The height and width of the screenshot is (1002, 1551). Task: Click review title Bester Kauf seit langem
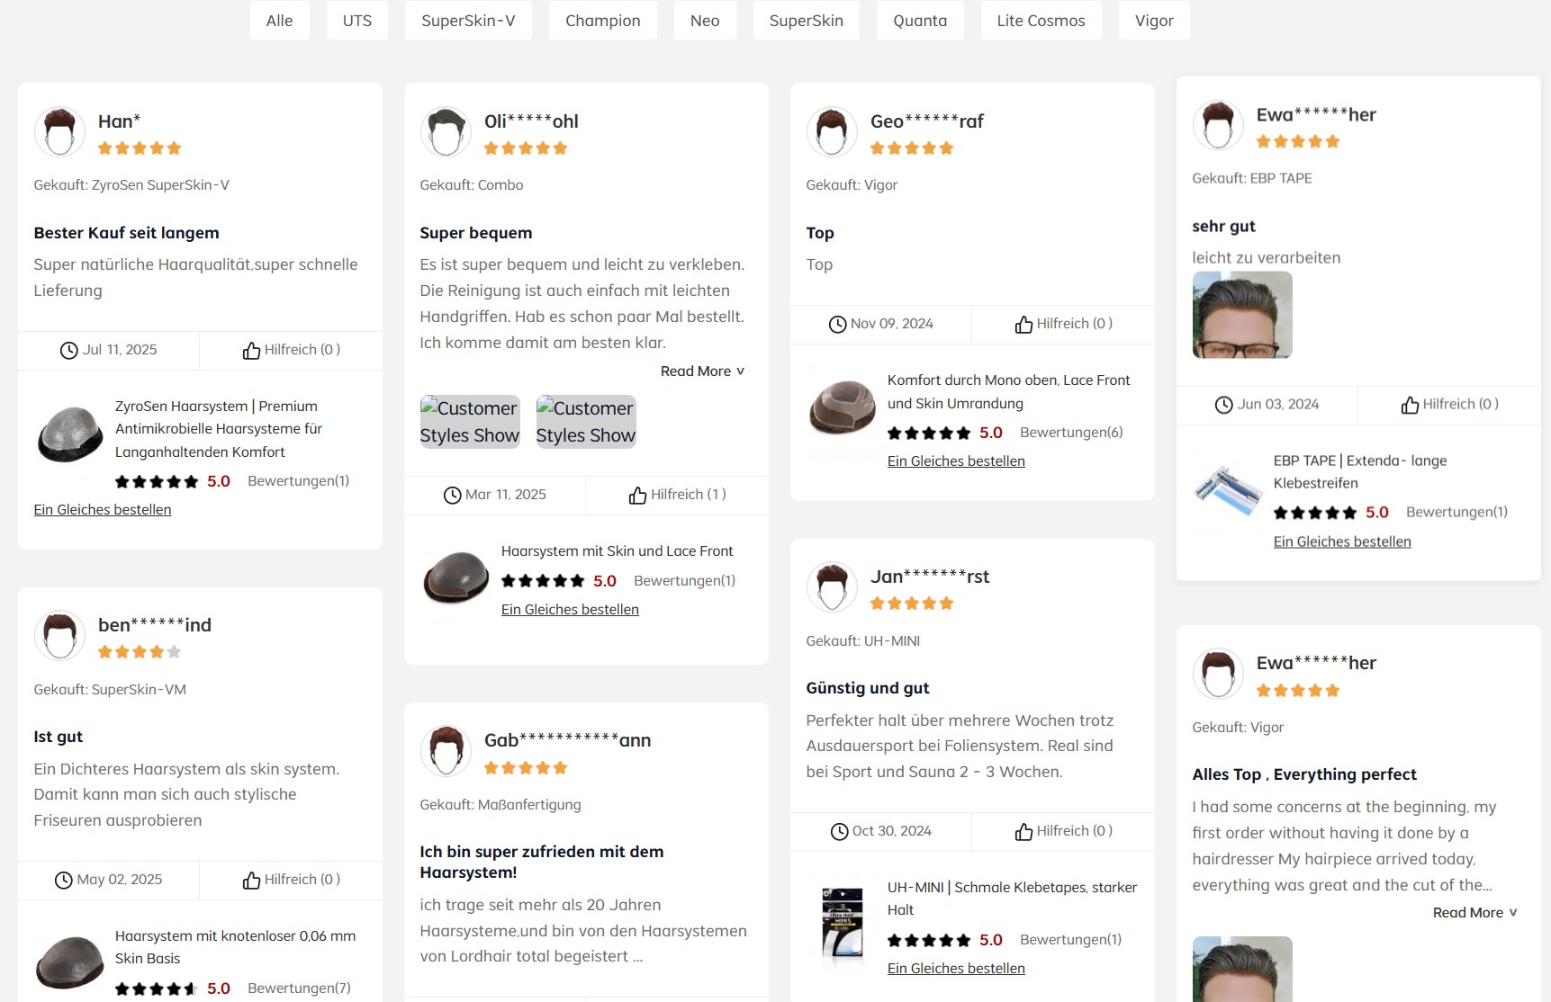click(126, 233)
